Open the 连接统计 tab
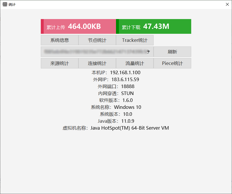 (x=97, y=63)
